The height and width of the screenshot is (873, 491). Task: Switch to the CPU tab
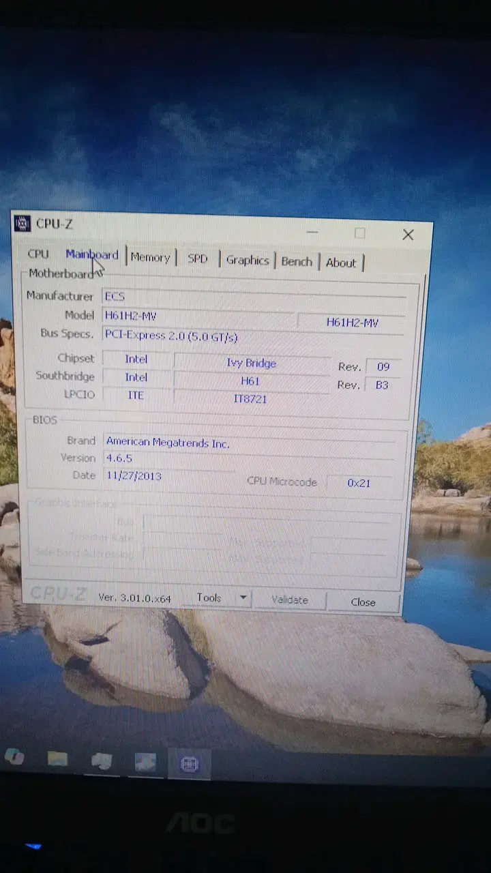(x=38, y=254)
